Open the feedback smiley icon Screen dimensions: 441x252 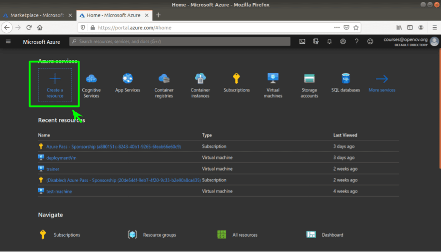pyautogui.click(x=370, y=41)
